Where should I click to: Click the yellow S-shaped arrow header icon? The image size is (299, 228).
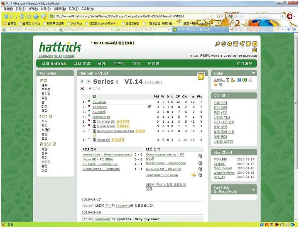click(242, 44)
